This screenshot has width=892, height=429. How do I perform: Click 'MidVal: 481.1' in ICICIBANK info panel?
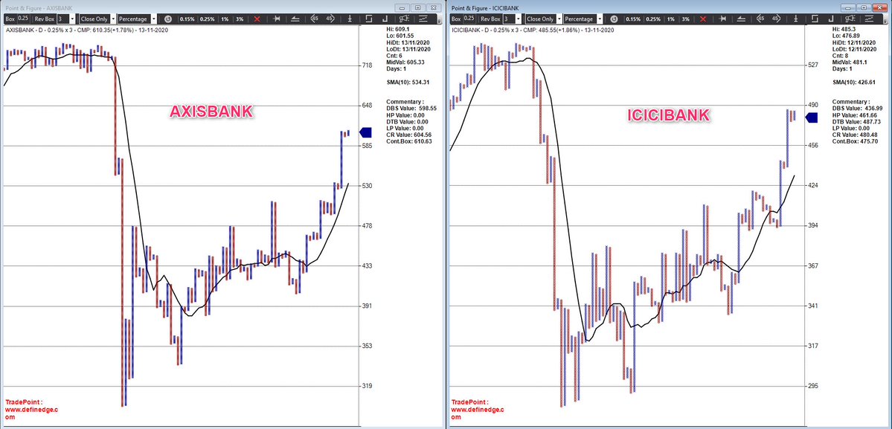click(x=851, y=62)
